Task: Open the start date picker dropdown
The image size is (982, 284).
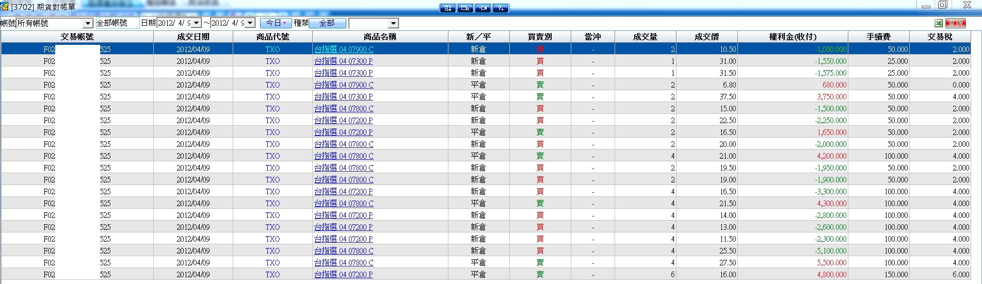Action: click(x=196, y=23)
